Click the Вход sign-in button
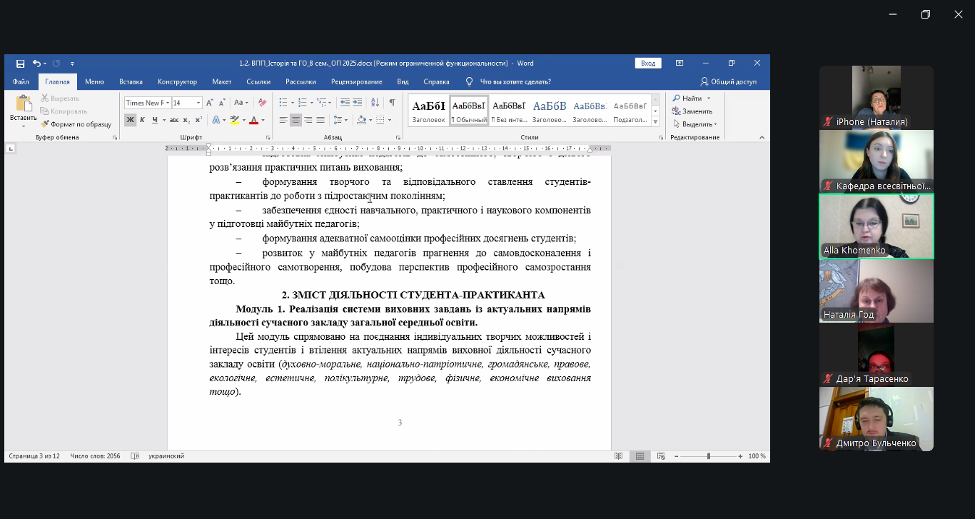 point(647,64)
